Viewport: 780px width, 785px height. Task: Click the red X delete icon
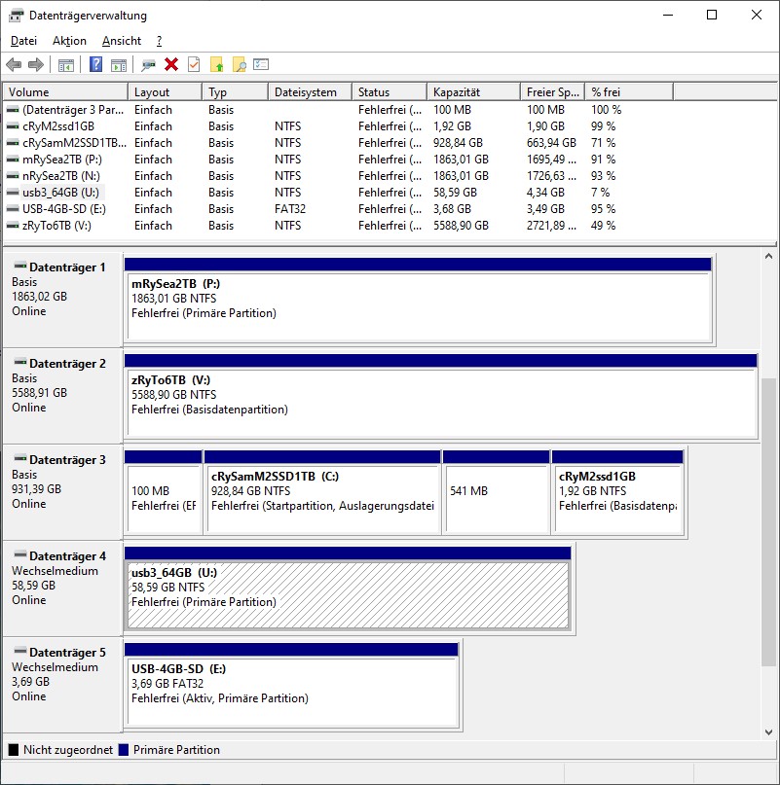tap(171, 64)
